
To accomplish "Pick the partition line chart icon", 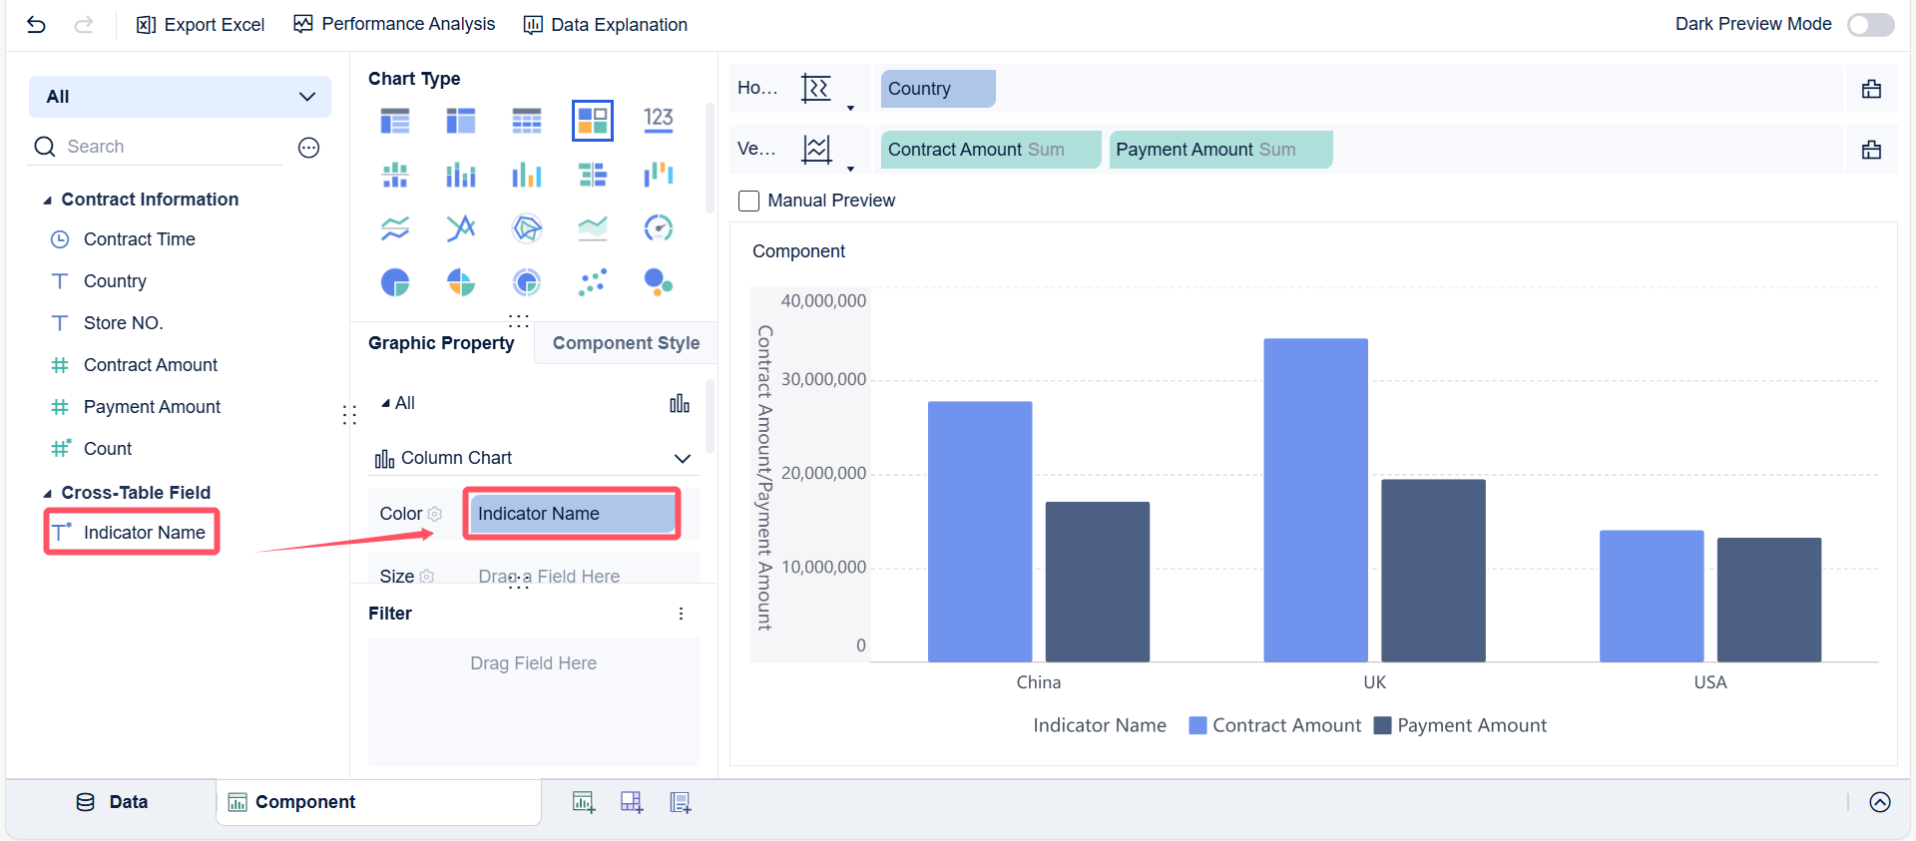I will (x=395, y=228).
